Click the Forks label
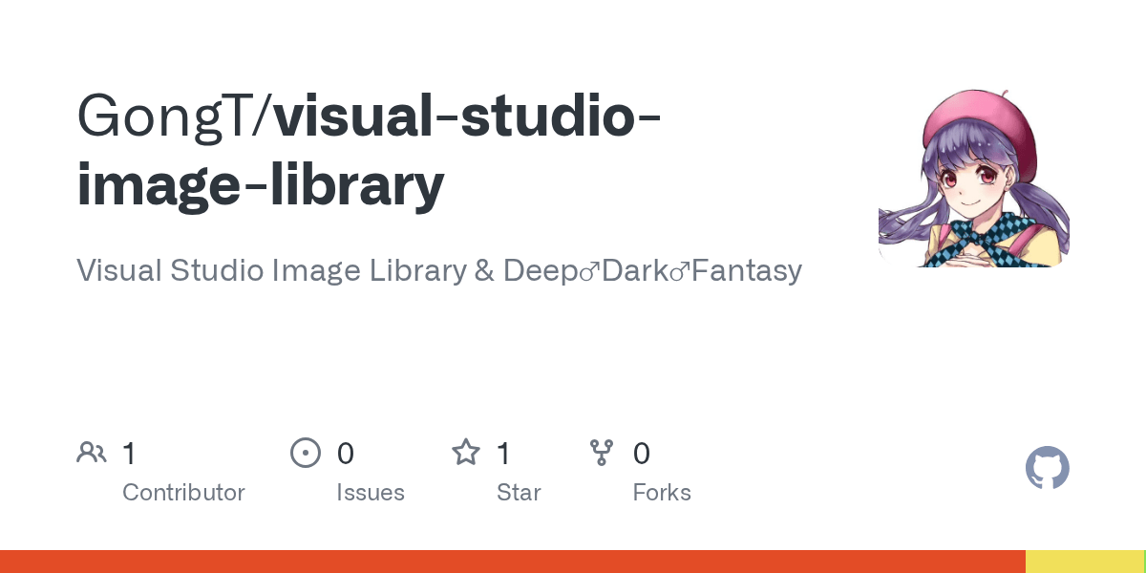Image resolution: width=1146 pixels, height=573 pixels. click(662, 493)
